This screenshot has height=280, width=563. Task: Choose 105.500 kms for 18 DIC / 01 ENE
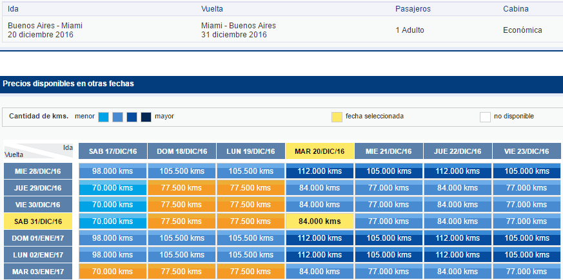click(182, 238)
